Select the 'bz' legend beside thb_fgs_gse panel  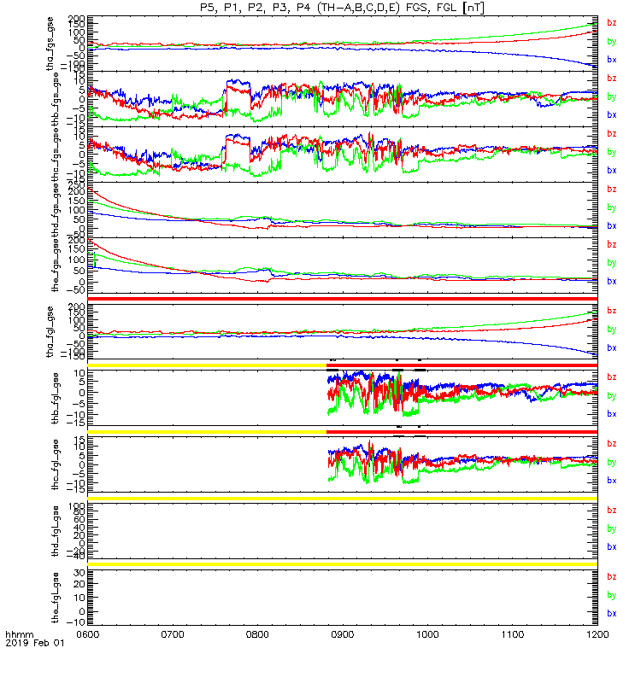tap(612, 78)
